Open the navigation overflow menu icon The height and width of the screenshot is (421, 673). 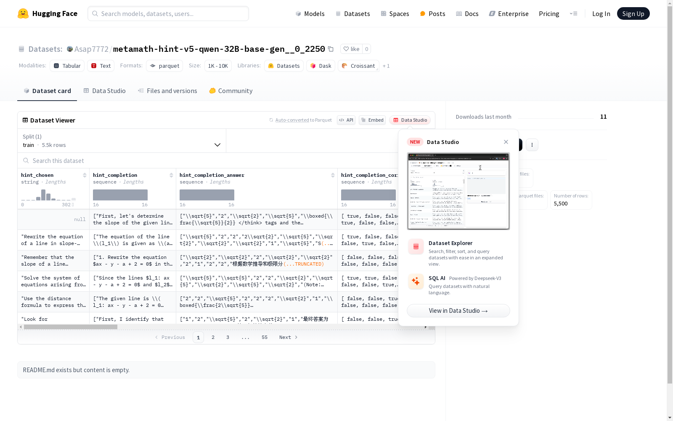point(573,13)
